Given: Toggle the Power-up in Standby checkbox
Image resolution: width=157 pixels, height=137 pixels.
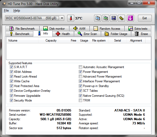Looking at the screenshot, I should (x=80, y=86).
